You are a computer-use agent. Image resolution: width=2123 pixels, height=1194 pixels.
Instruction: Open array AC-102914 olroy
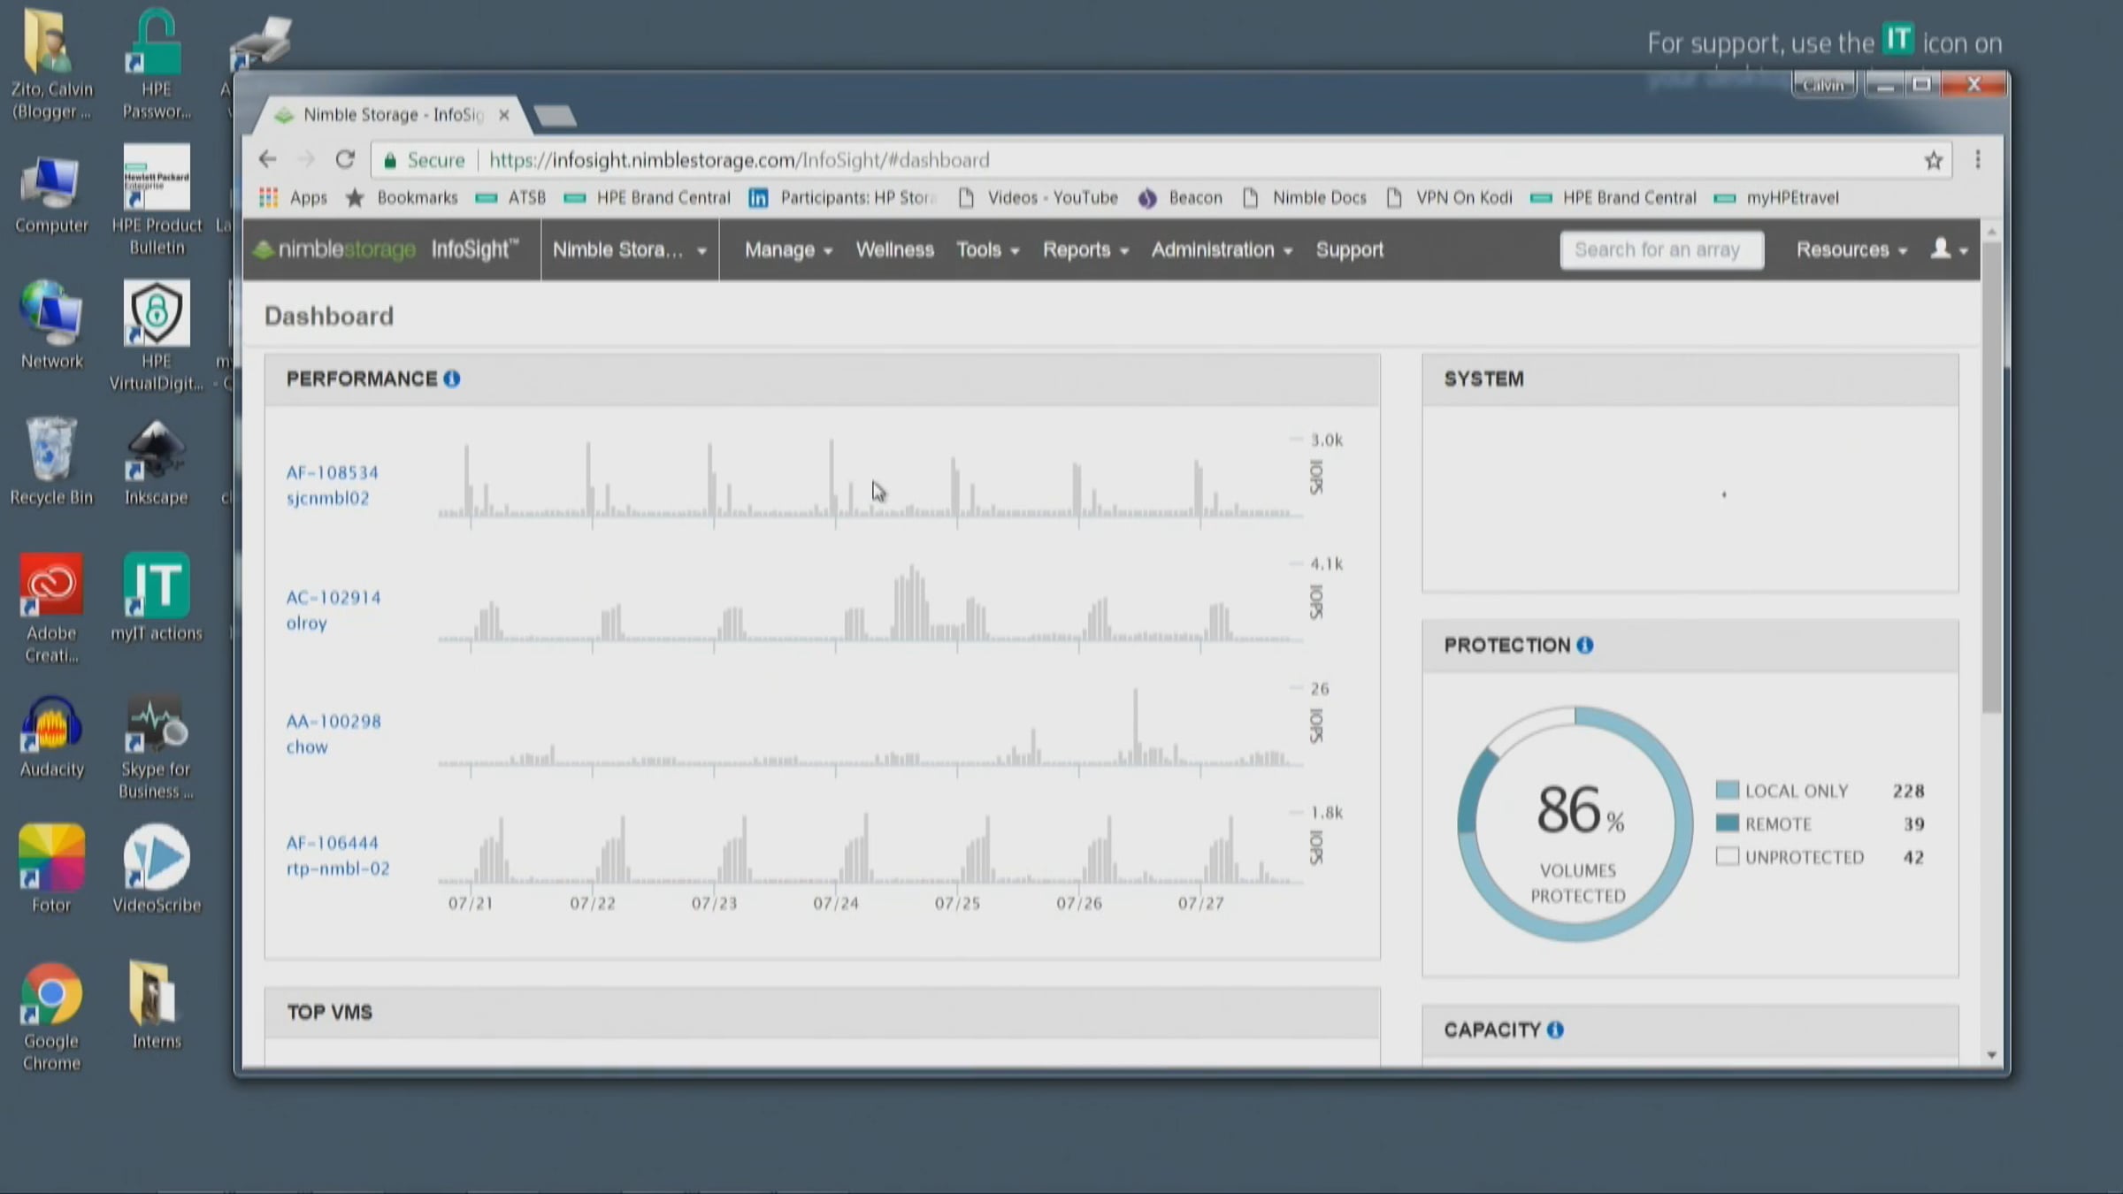[x=333, y=609]
